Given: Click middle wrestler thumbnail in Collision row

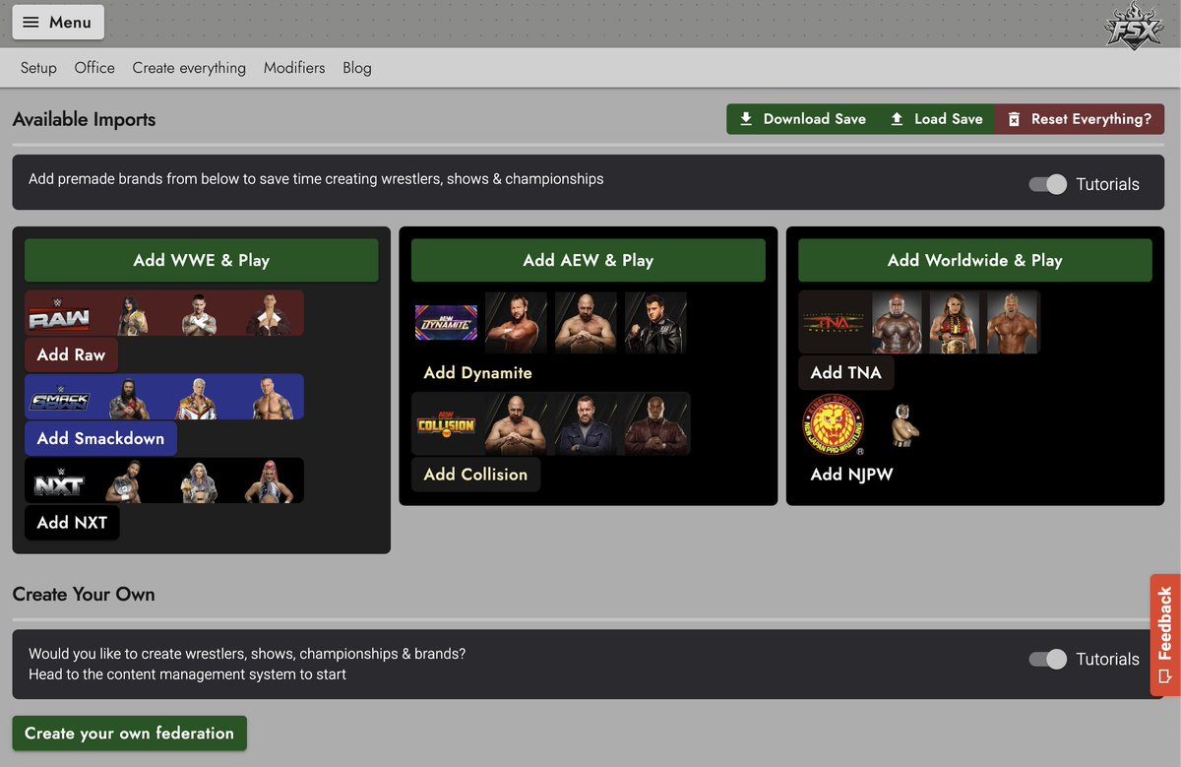Looking at the screenshot, I should 587,424.
